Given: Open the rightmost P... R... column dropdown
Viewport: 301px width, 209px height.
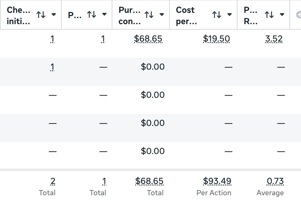Looking at the screenshot, I should [282, 14].
